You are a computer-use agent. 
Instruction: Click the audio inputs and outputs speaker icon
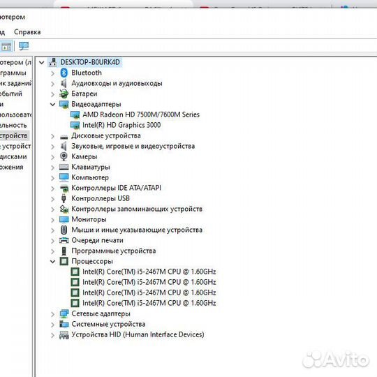(64, 83)
